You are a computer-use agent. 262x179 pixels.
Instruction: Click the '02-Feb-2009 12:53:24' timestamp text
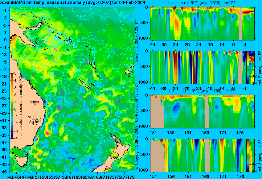click(x=137, y=102)
